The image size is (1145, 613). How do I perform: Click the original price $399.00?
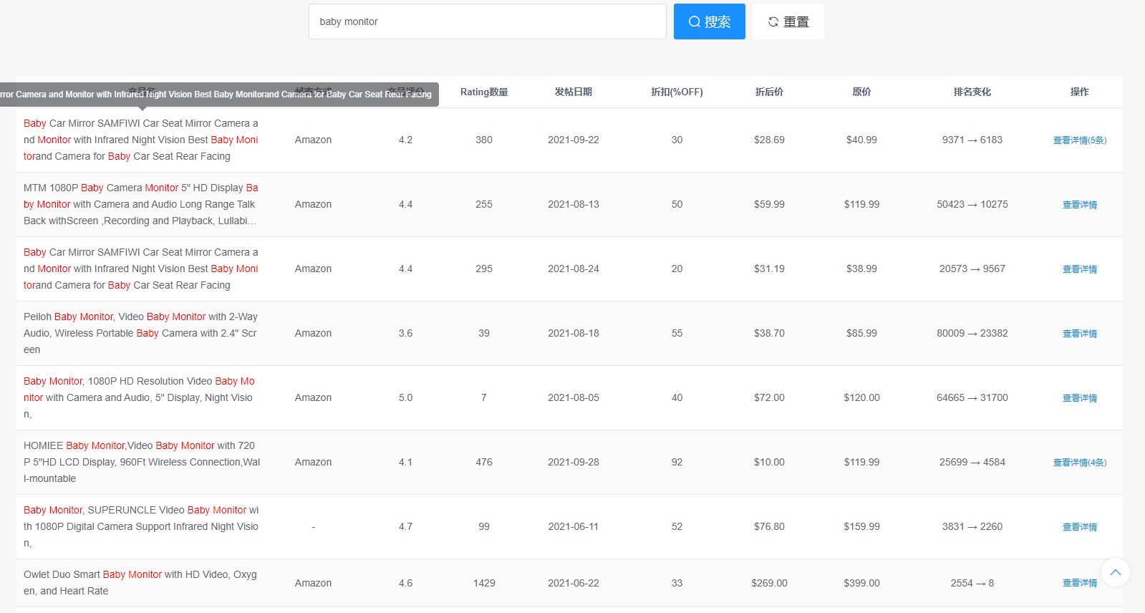[x=861, y=583]
